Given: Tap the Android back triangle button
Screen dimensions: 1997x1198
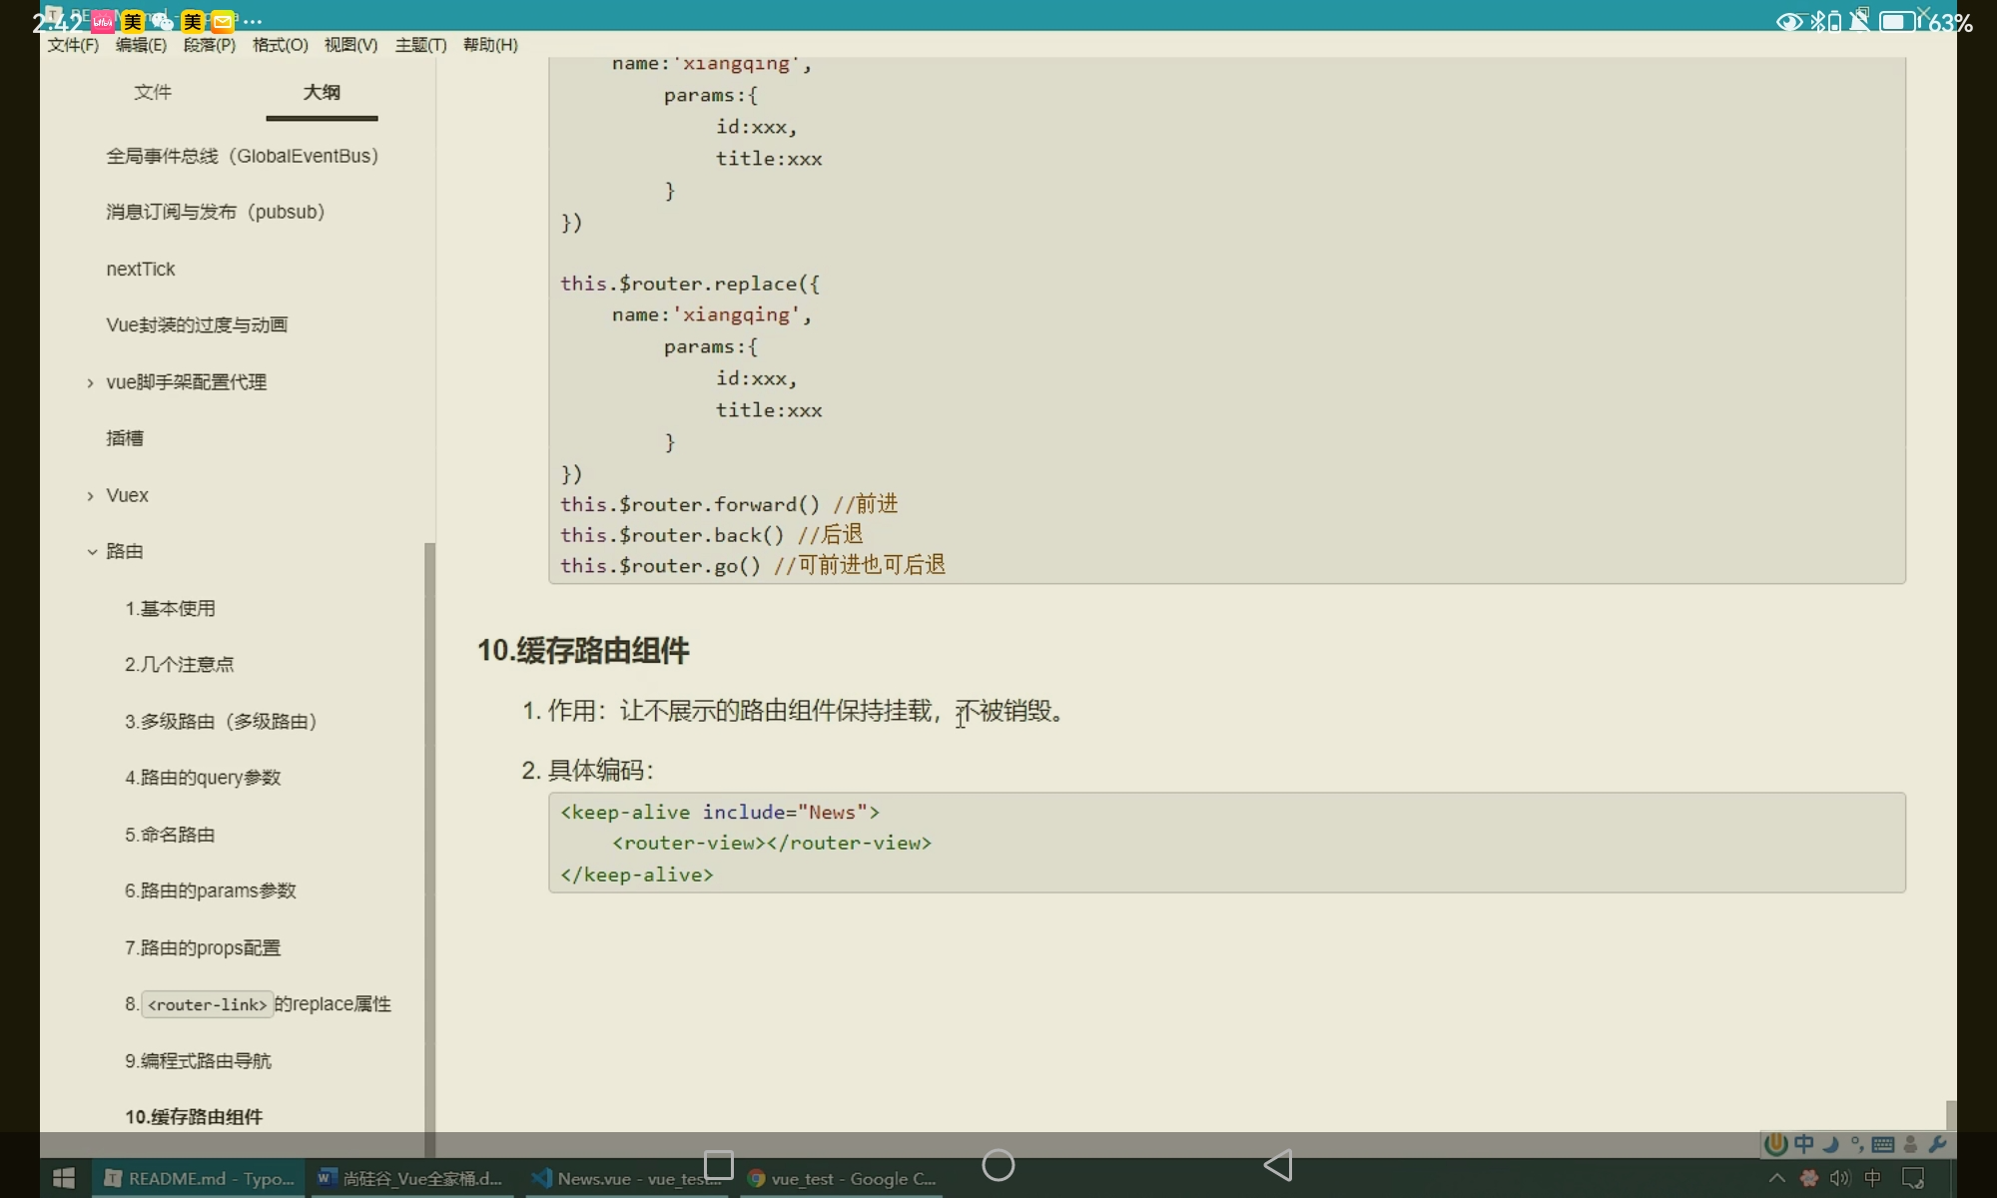Looking at the screenshot, I should point(1278,1165).
